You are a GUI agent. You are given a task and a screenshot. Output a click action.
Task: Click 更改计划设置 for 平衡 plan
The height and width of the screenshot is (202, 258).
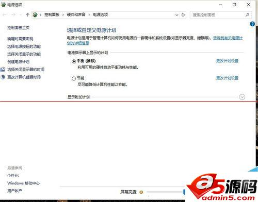pos(227,61)
